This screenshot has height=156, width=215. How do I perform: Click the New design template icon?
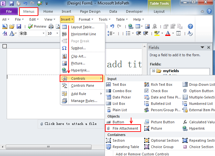[5, 26]
